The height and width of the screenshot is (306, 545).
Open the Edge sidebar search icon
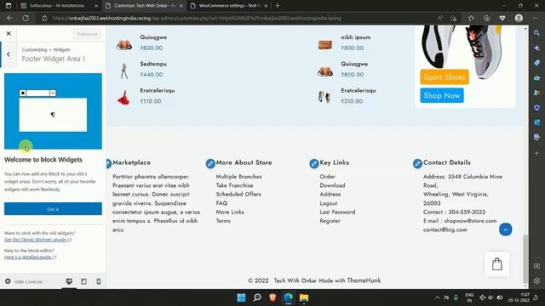tap(537, 33)
